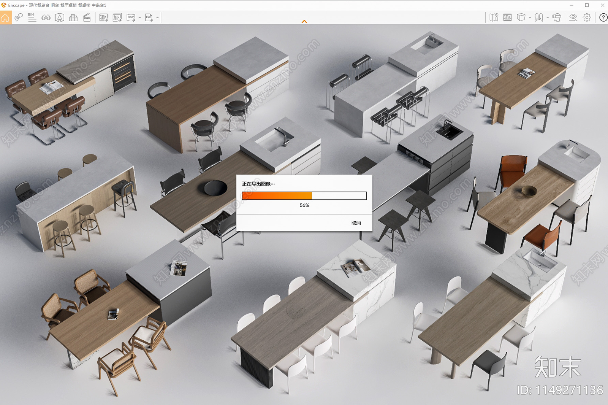608x405 pixels.
Task: Toggle the minimap icon
Action: [494, 17]
